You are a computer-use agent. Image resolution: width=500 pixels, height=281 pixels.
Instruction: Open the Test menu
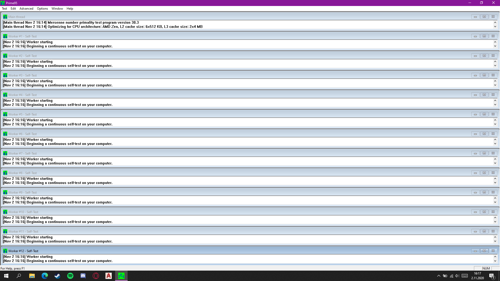(x=4, y=9)
